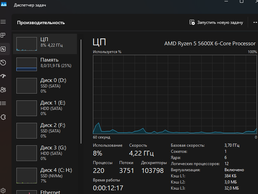Click the Диск 2 mini graph thumbnail
258x194 pixels.
click(27, 131)
